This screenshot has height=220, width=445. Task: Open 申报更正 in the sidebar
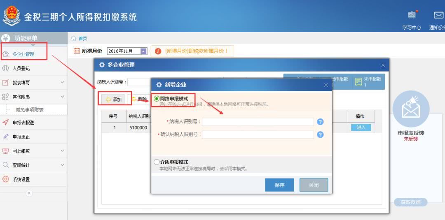[x=21, y=137]
